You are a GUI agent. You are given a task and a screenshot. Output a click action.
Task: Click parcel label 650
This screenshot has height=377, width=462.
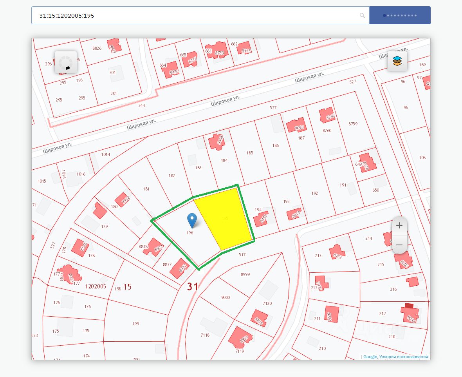click(x=376, y=190)
